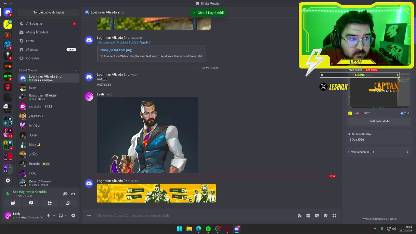Open Windows Start menu
This screenshot has width=416, height=234.
179,229
